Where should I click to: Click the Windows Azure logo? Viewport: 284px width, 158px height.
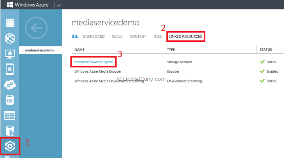coord(10,5)
